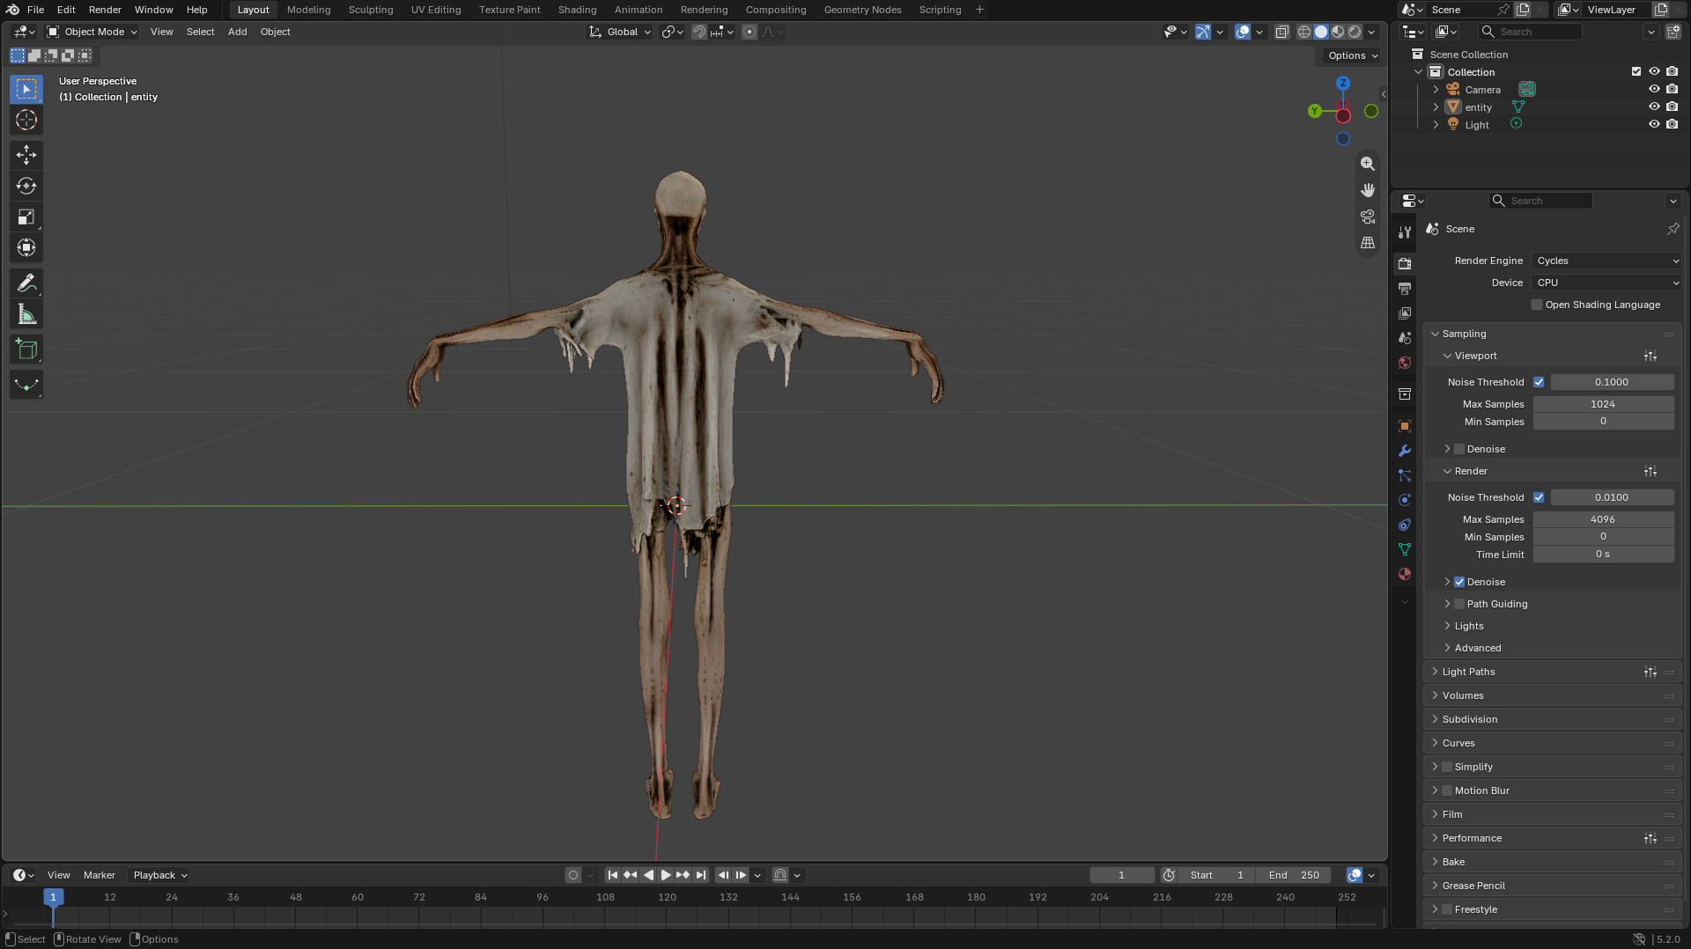
Task: Switch to wireframe viewport shading
Action: point(1304,32)
